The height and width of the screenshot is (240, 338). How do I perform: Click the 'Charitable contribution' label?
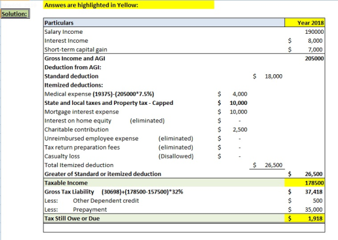(x=76, y=130)
